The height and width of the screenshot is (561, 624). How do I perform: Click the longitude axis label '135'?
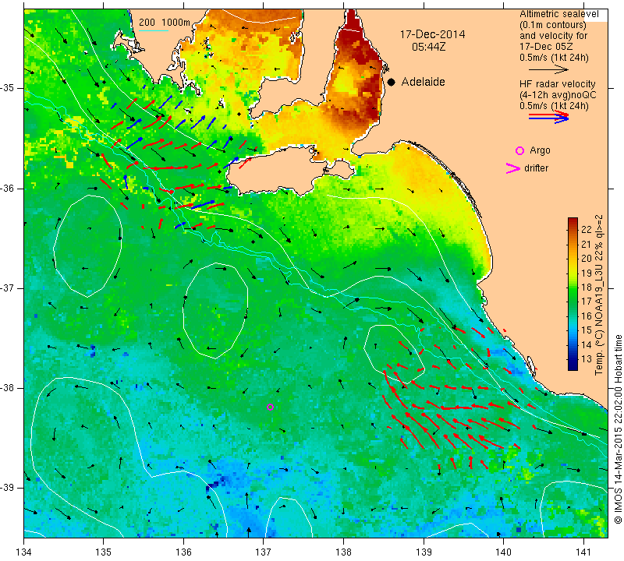104,552
